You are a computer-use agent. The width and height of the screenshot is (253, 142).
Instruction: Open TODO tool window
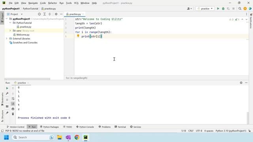click(68, 127)
